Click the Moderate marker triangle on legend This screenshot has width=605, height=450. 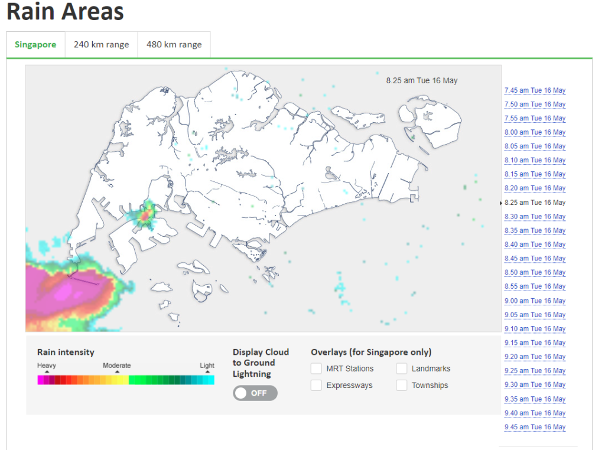(x=117, y=372)
